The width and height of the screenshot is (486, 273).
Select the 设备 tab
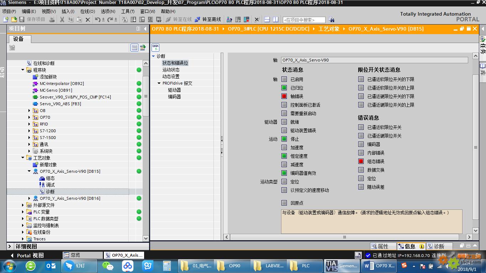(x=19, y=39)
